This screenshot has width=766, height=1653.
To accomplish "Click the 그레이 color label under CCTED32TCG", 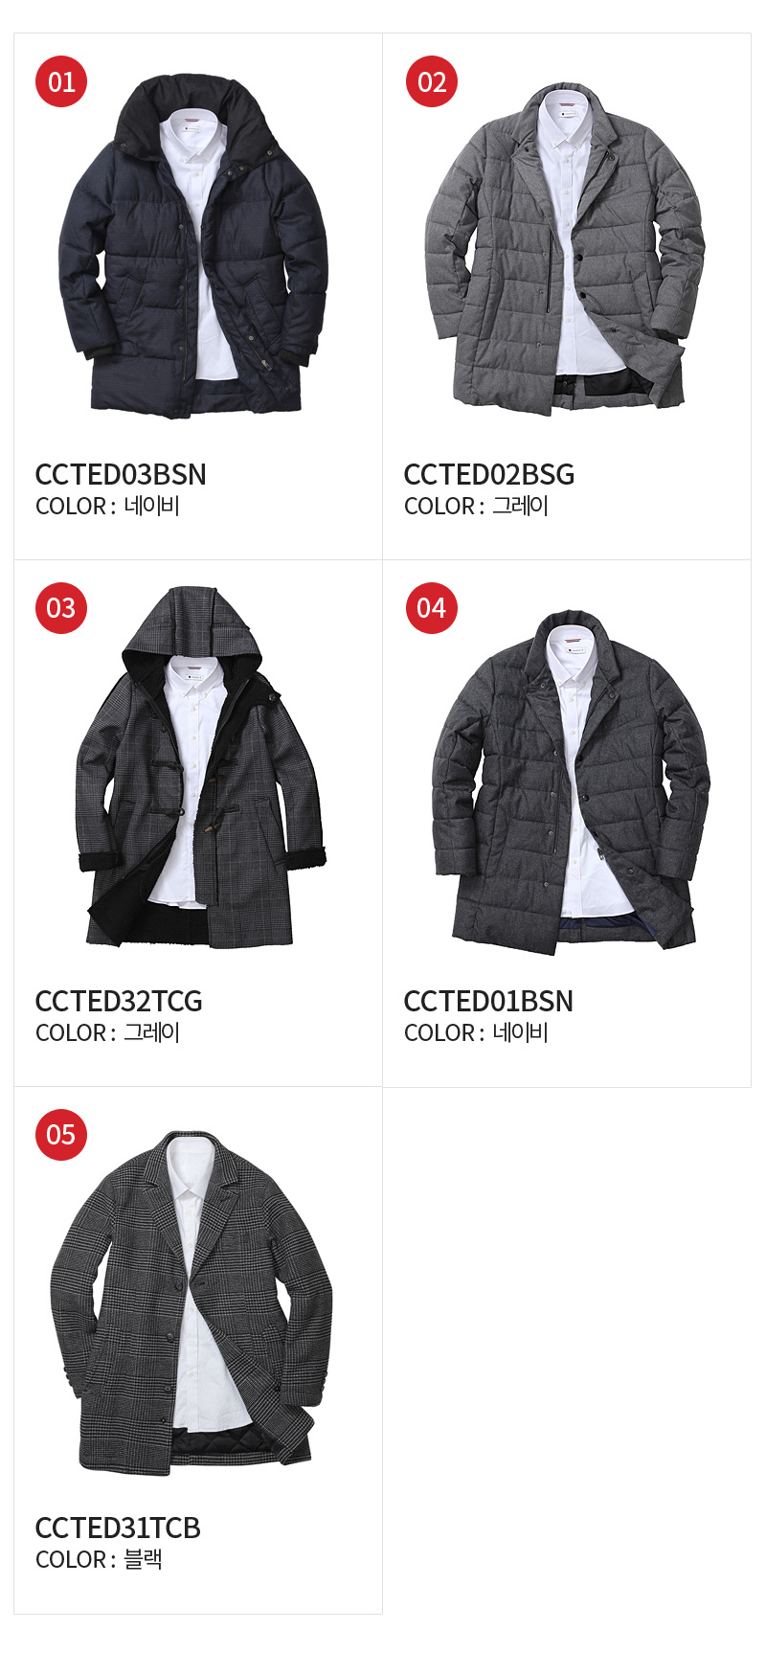I will tap(152, 1032).
